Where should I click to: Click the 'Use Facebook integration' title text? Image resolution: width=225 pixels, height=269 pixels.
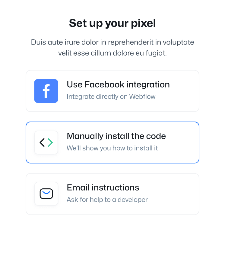point(118,85)
